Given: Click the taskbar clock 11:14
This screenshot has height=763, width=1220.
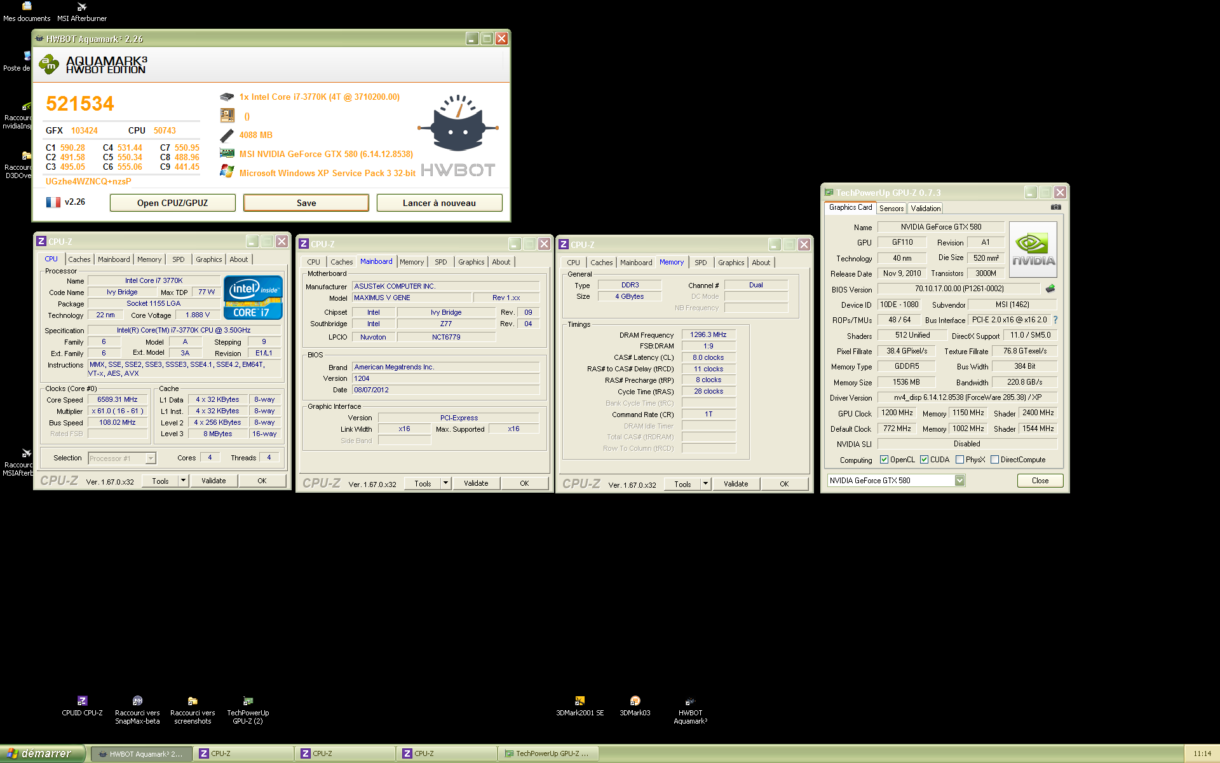Looking at the screenshot, I should point(1202,753).
